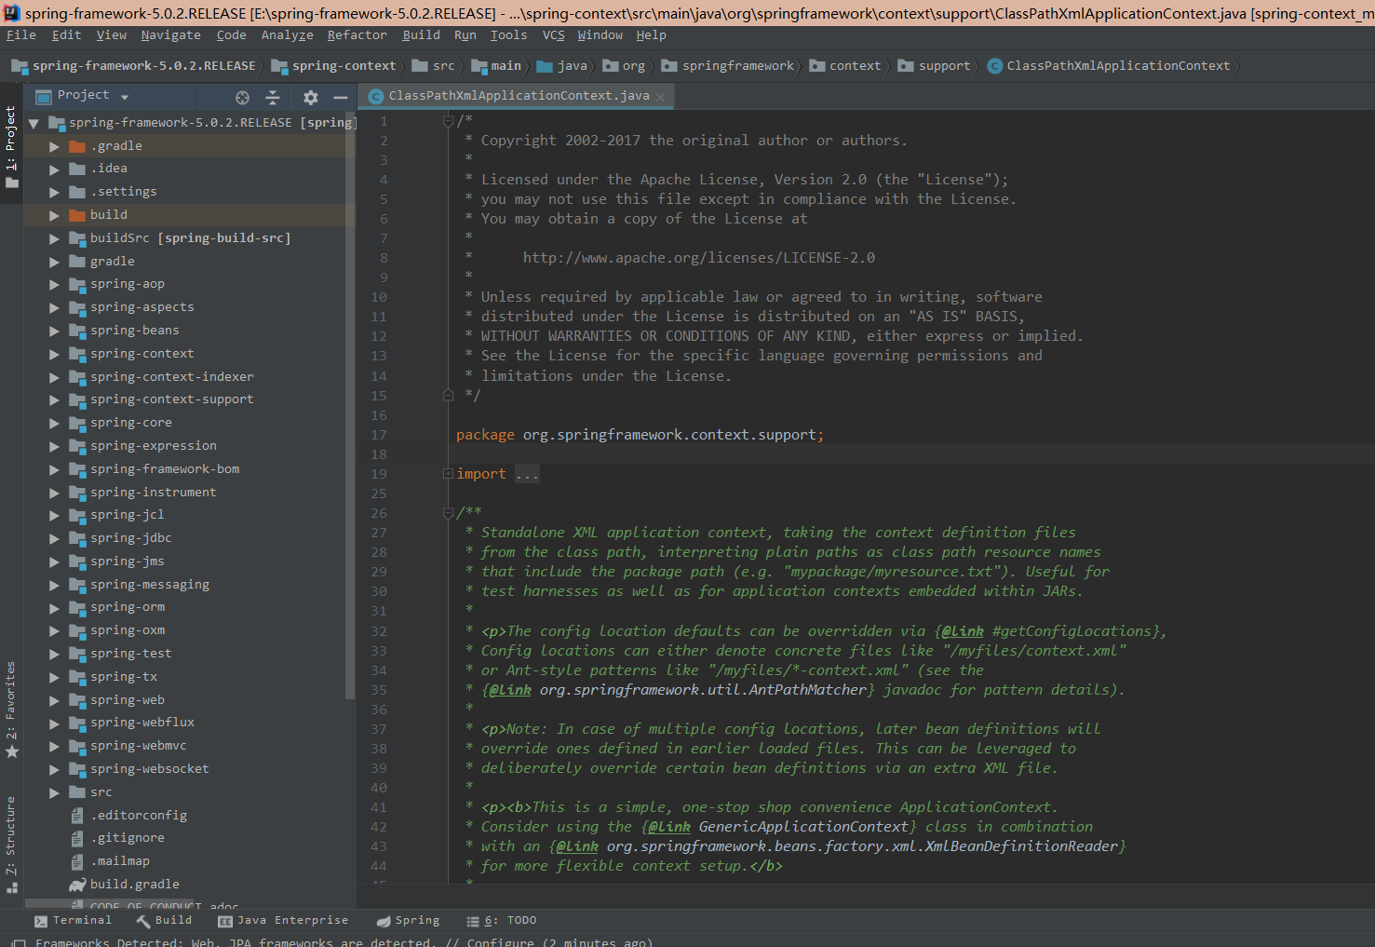Open the Tools menu
The image size is (1375, 947).
(x=508, y=35)
